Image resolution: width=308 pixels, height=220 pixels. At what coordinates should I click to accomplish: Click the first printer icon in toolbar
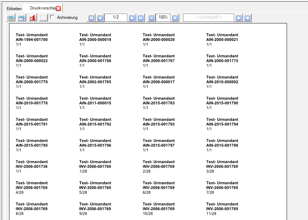click(x=11, y=18)
